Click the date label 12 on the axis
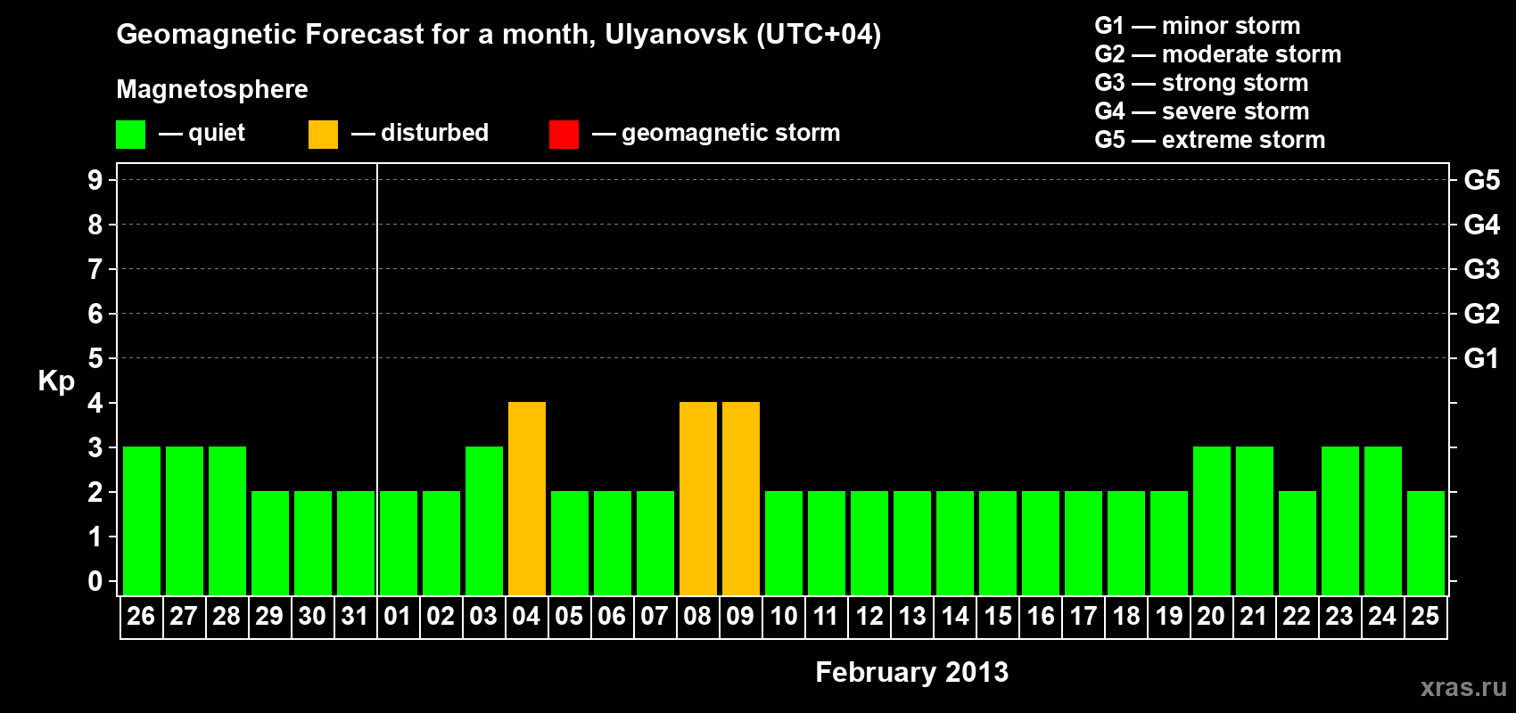Viewport: 1516px width, 713px height. click(869, 617)
